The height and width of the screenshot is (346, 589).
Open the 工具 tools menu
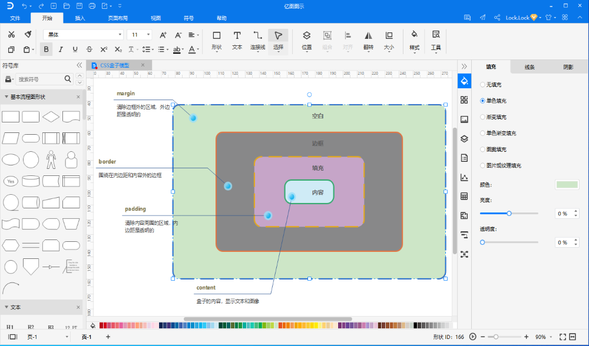436,41
